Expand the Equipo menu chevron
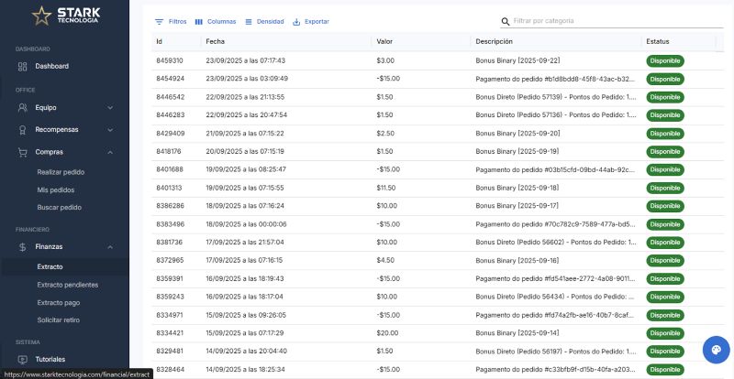This screenshot has height=379, width=734. 110,107
